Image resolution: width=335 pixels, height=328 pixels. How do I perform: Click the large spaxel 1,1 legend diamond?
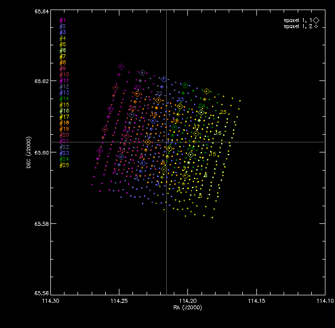[316, 21]
